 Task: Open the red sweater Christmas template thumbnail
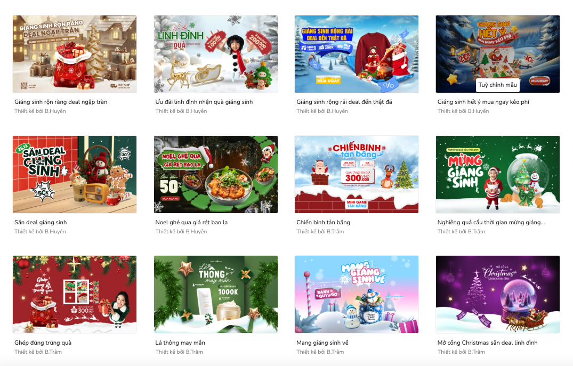coord(357,54)
